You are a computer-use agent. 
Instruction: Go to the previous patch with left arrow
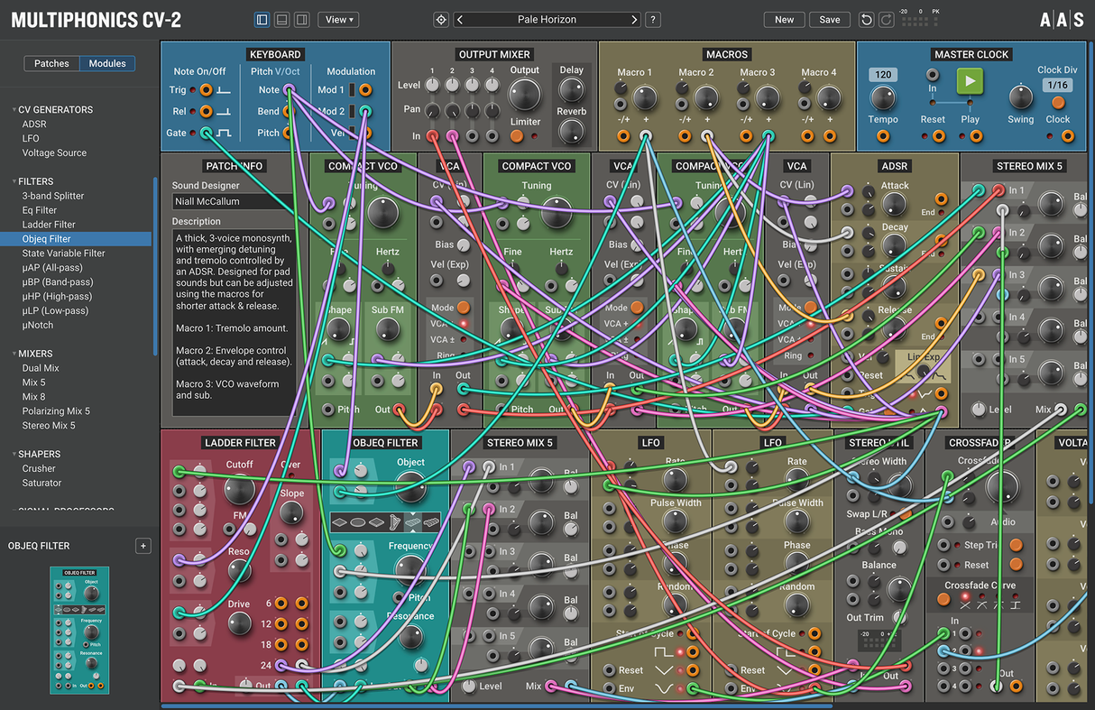[x=460, y=20]
